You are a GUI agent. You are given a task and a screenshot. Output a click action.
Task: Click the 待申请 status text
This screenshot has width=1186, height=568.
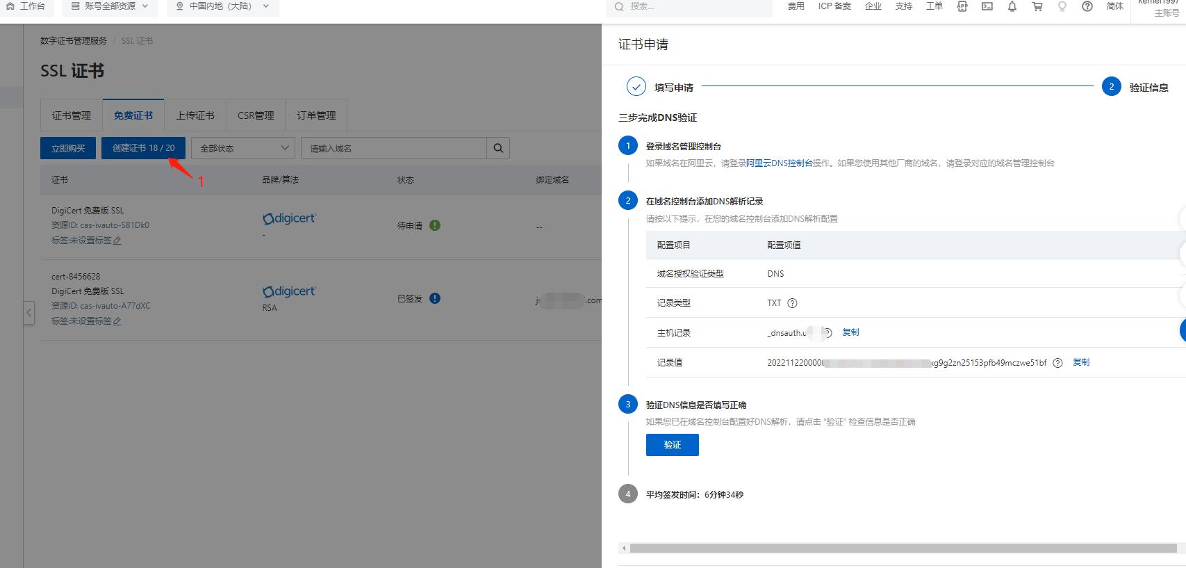[x=410, y=226]
